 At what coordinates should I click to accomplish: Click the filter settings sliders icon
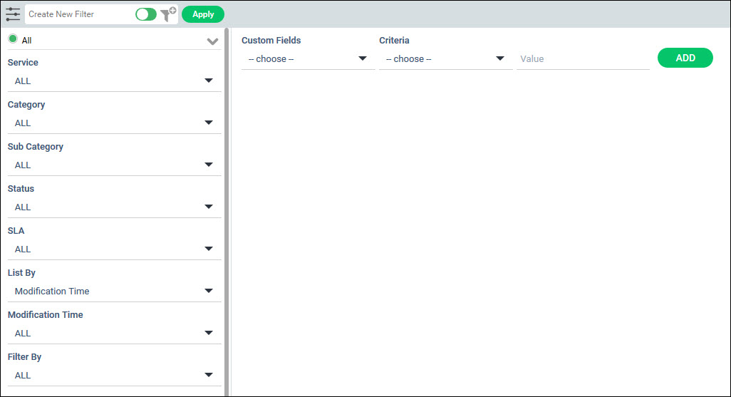13,14
